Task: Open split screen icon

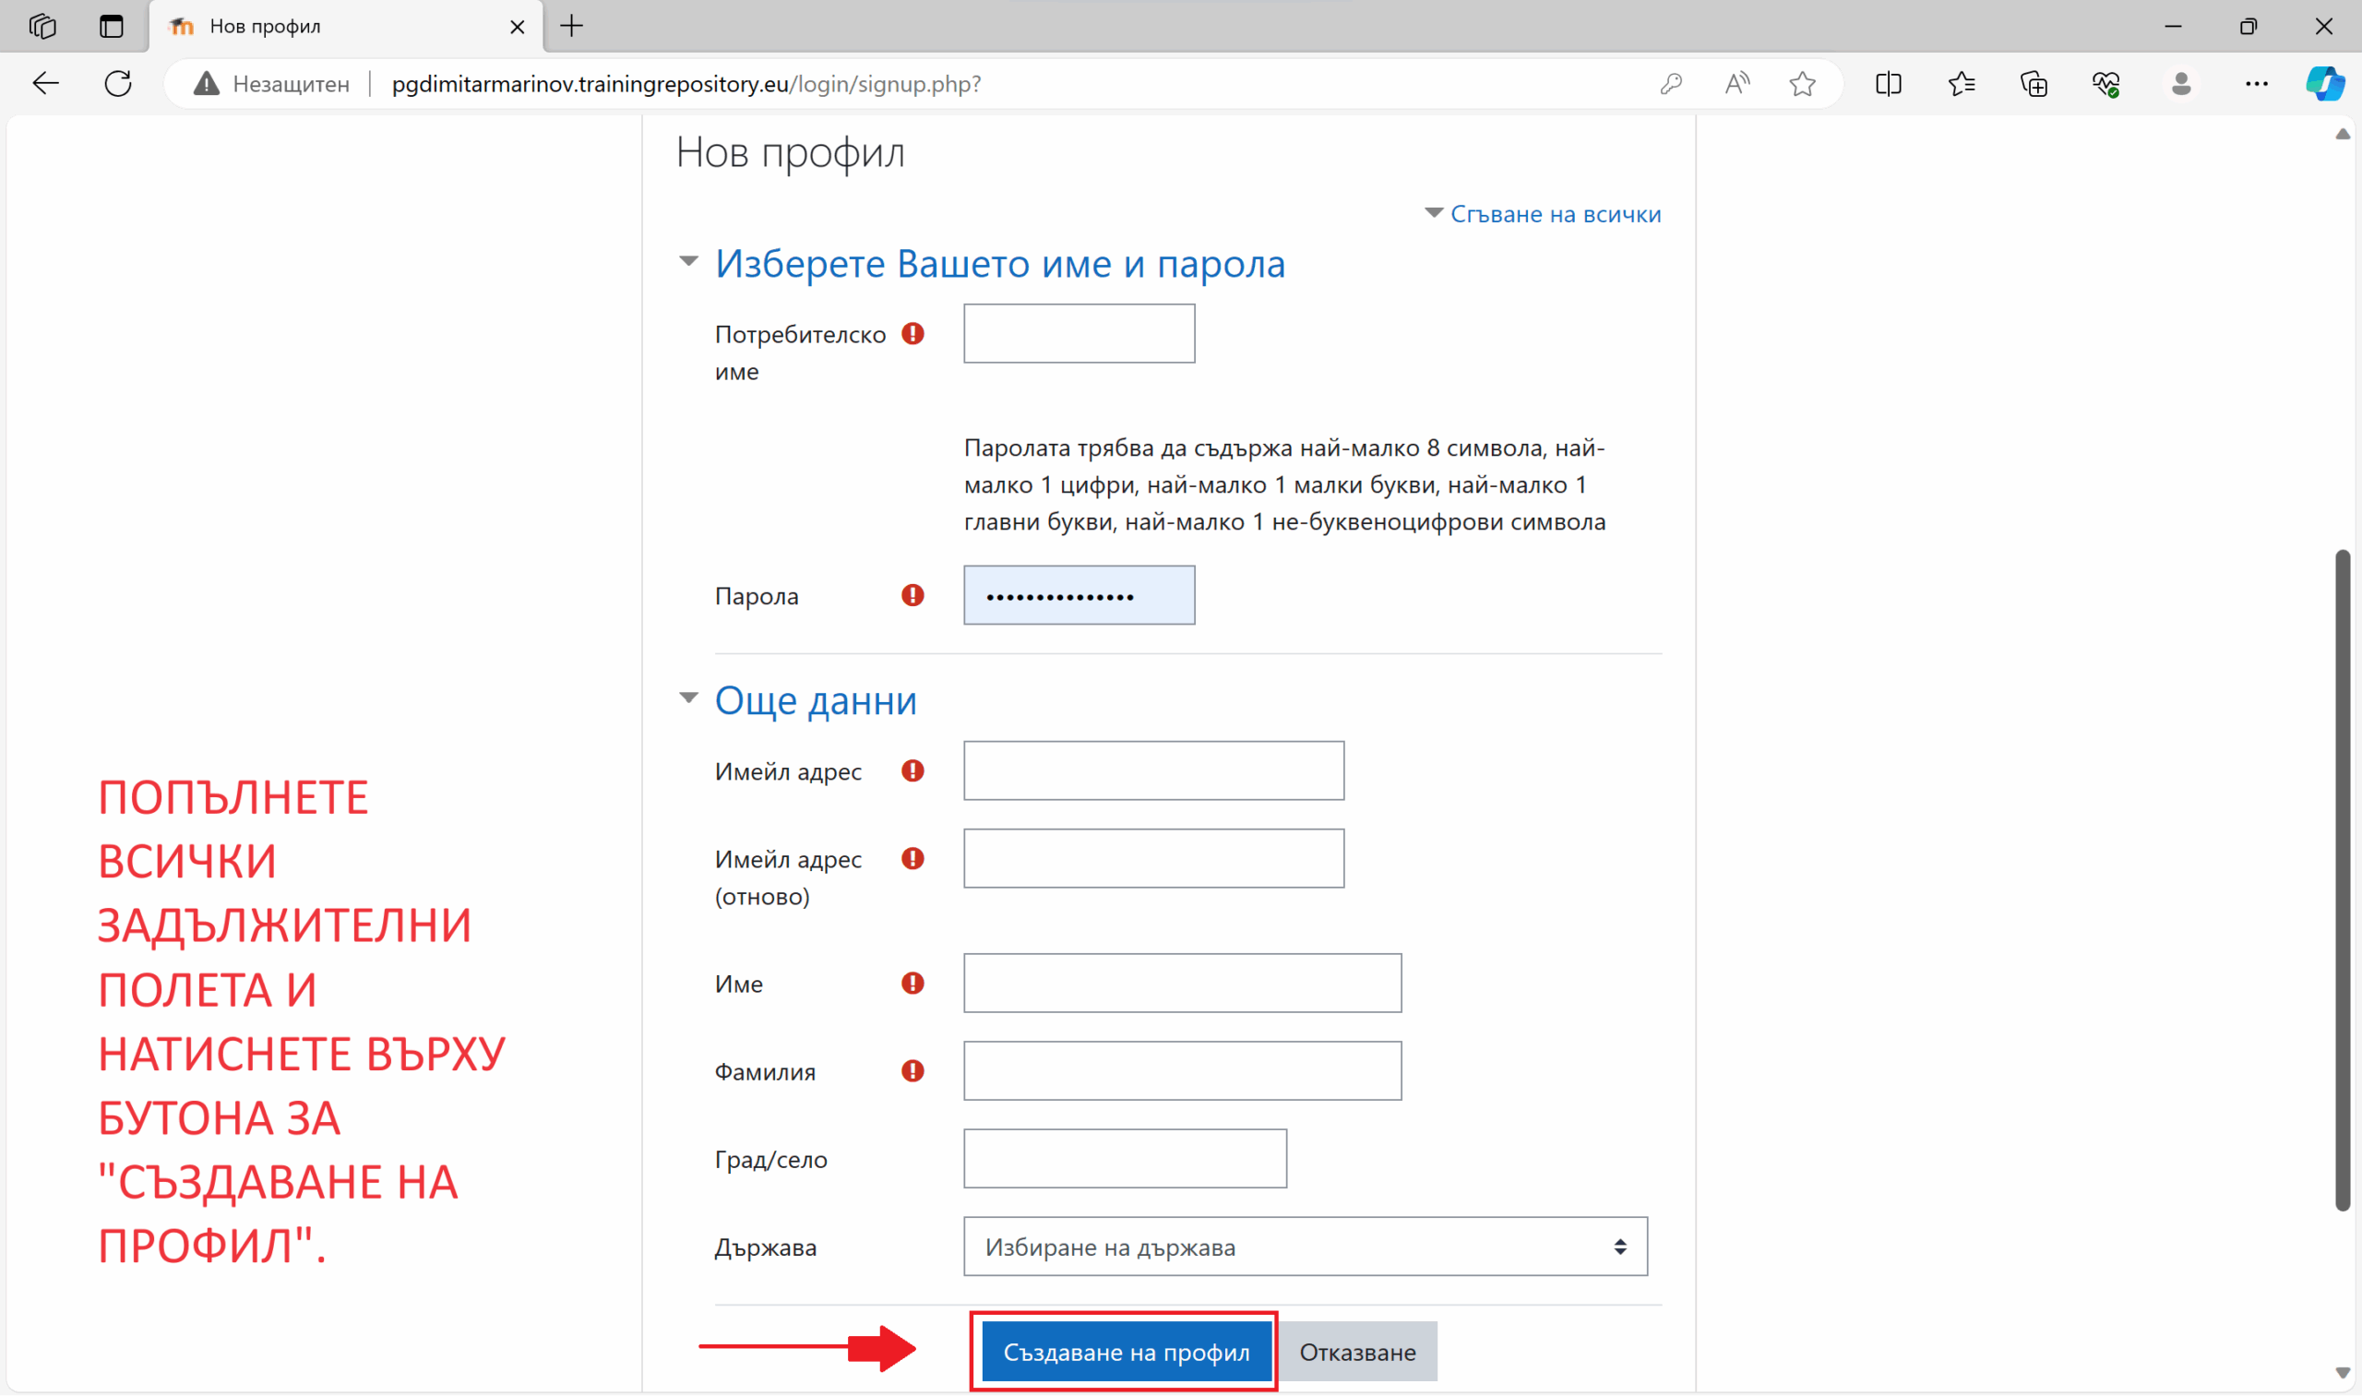Action: [x=1888, y=84]
